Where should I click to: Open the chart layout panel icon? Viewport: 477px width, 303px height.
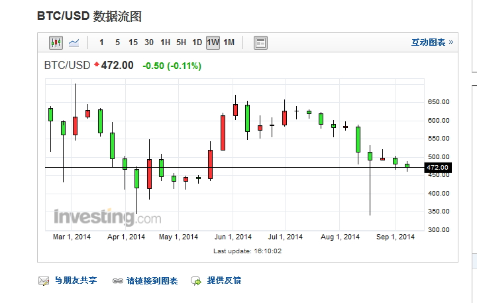pos(261,42)
